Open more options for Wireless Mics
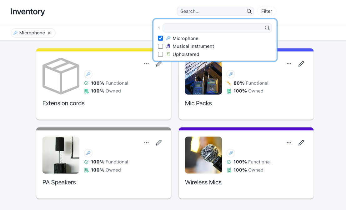Screen dimensions: 346x210 point(289,143)
